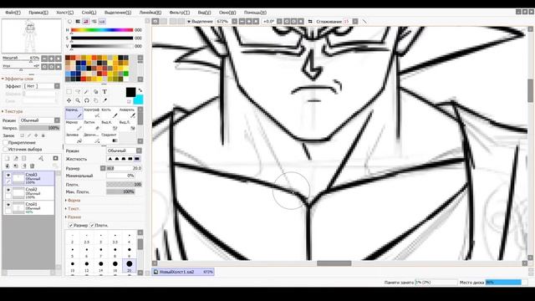This screenshot has width=535, height=301.
Task: Expand the Текстура layer section
Action: 13,111
